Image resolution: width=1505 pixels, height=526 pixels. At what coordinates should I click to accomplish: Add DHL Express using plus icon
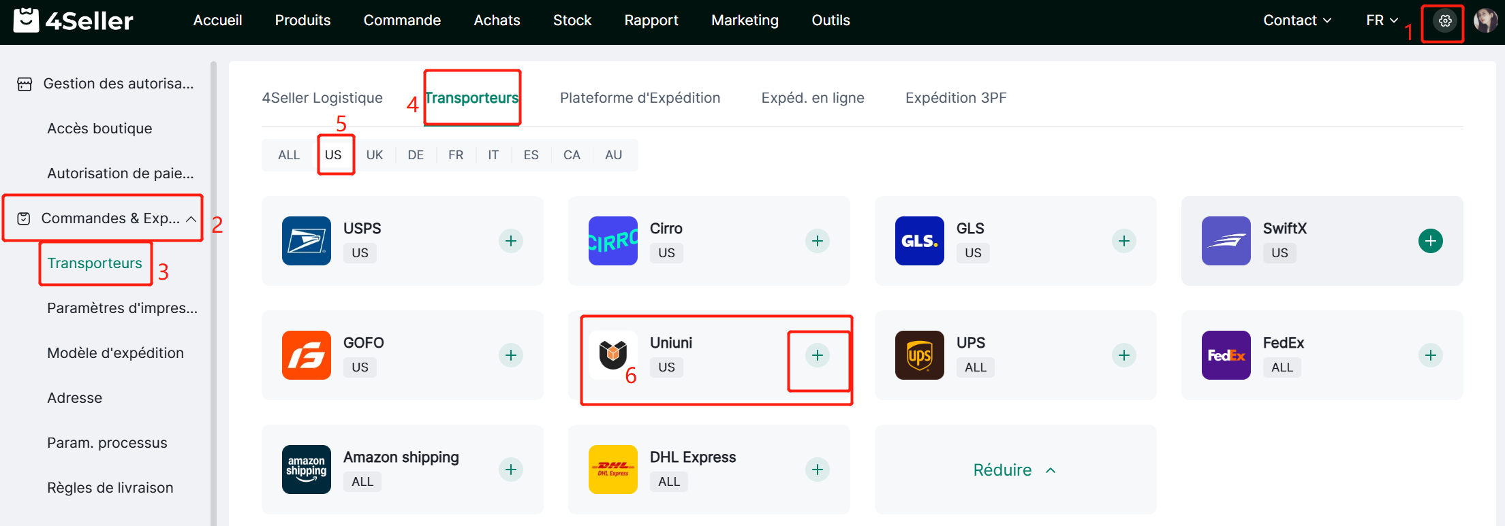point(818,470)
